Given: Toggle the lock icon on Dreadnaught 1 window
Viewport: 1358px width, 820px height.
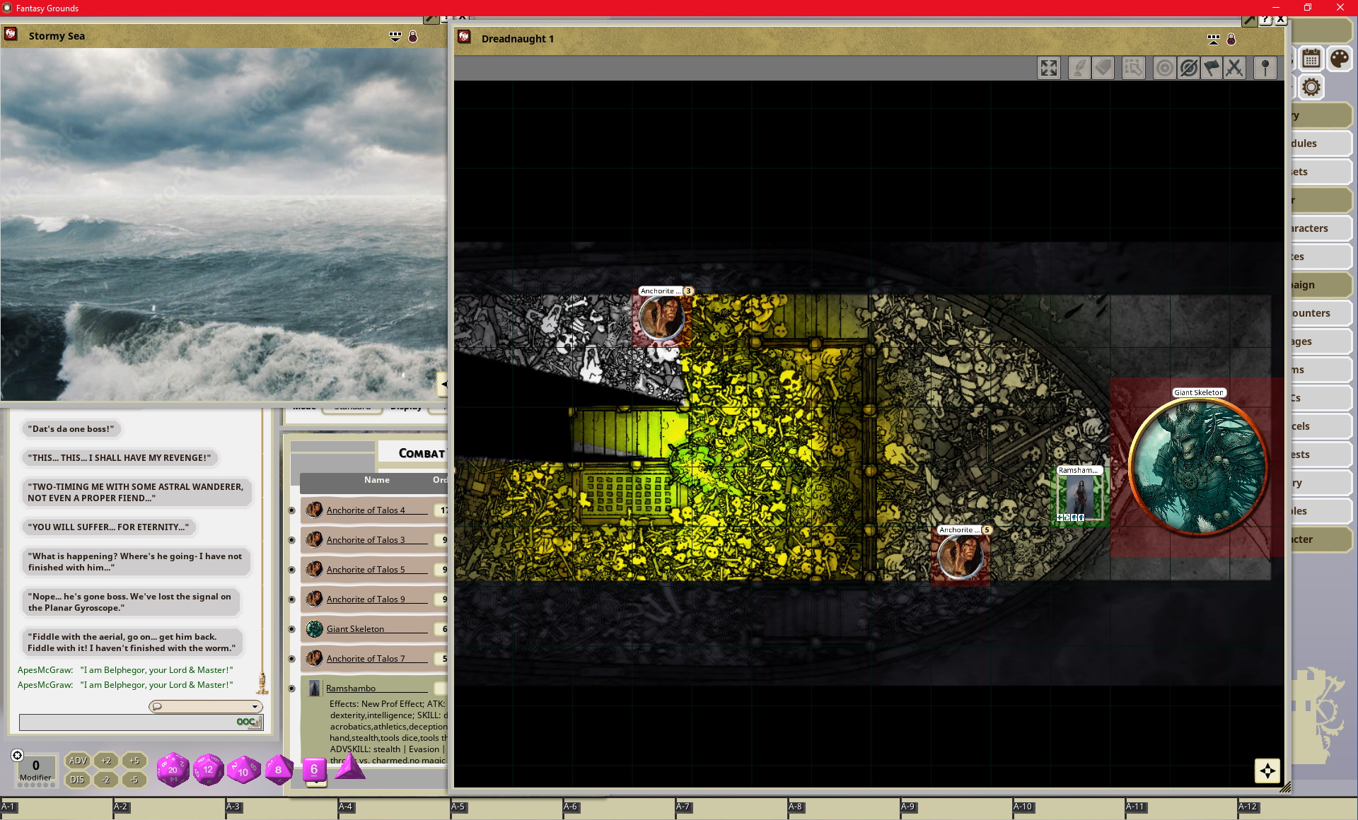Looking at the screenshot, I should click(x=1231, y=39).
